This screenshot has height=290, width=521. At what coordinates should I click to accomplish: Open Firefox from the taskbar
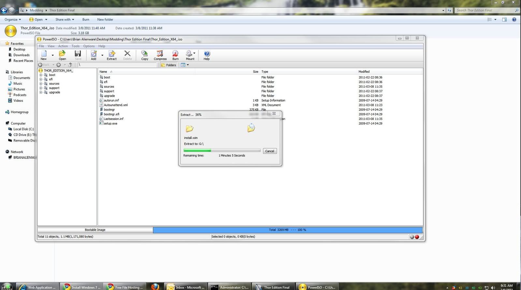tap(155, 287)
